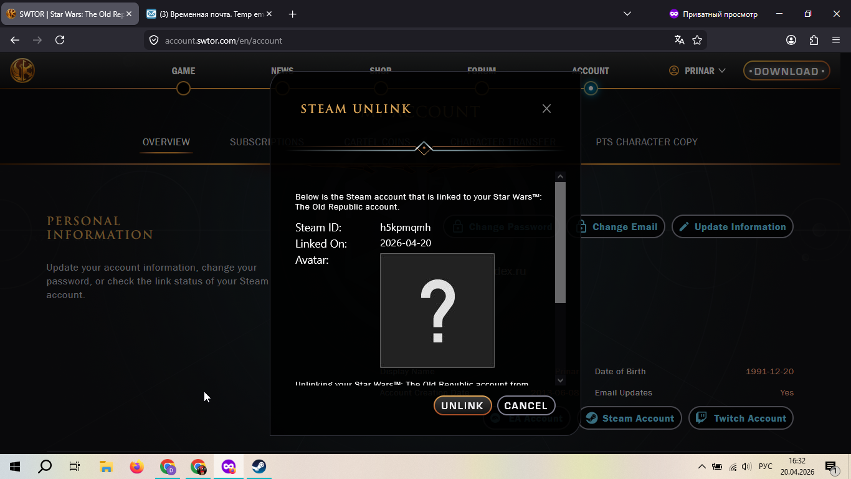Click Twitch logo icon on Twitch Account button
This screenshot has width=851, height=479.
coord(701,419)
